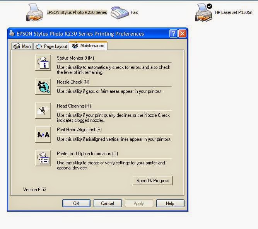This screenshot has width=258, height=229.
Task: Click the 'HP LaserJet P1505n' printer name
Action: pyautogui.click(x=234, y=12)
